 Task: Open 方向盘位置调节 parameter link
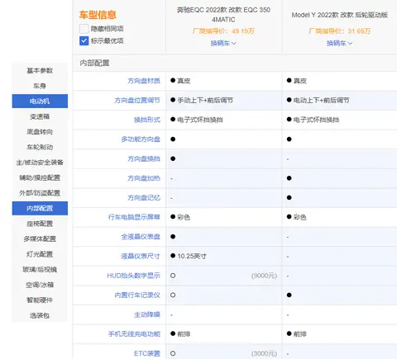point(137,100)
